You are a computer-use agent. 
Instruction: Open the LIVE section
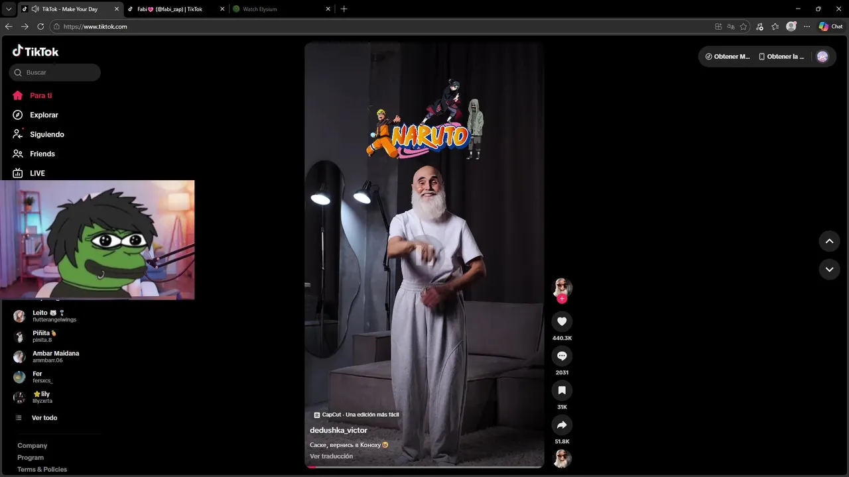click(x=29, y=173)
